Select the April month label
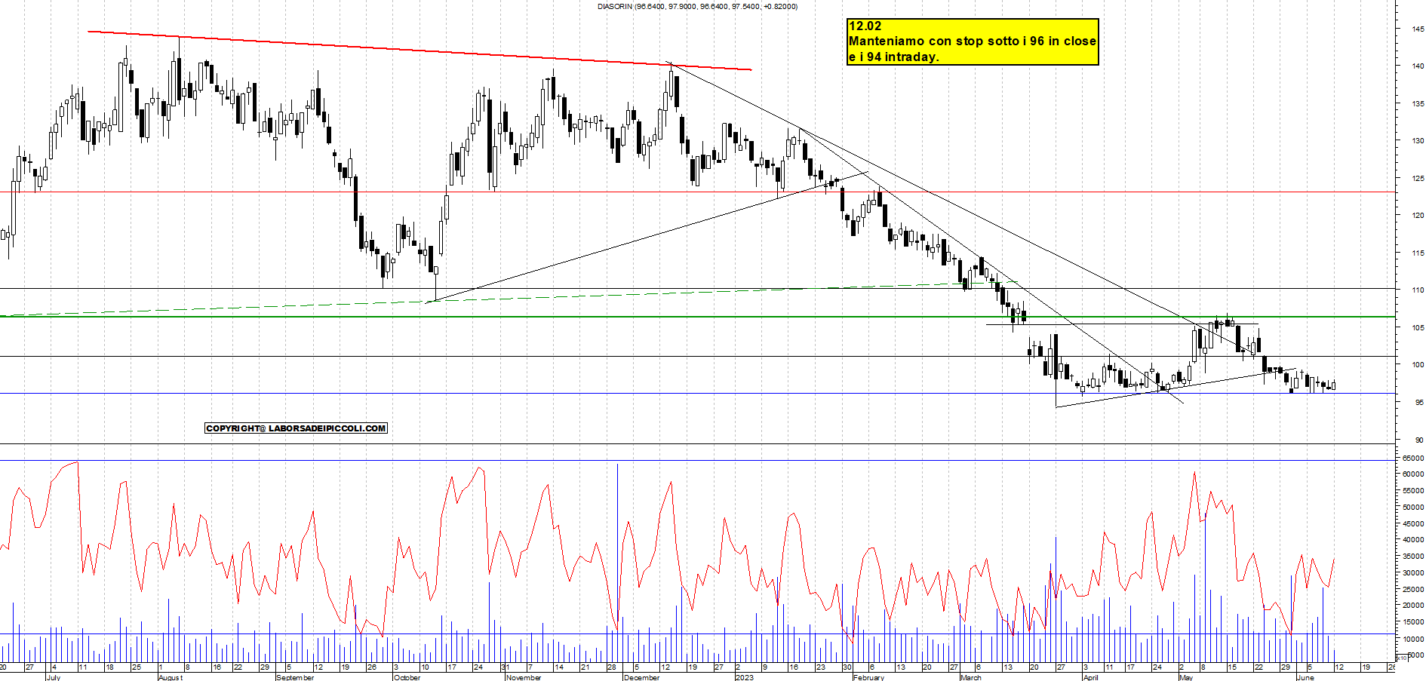Screen dimensions: 1426x681 coord(1090,677)
